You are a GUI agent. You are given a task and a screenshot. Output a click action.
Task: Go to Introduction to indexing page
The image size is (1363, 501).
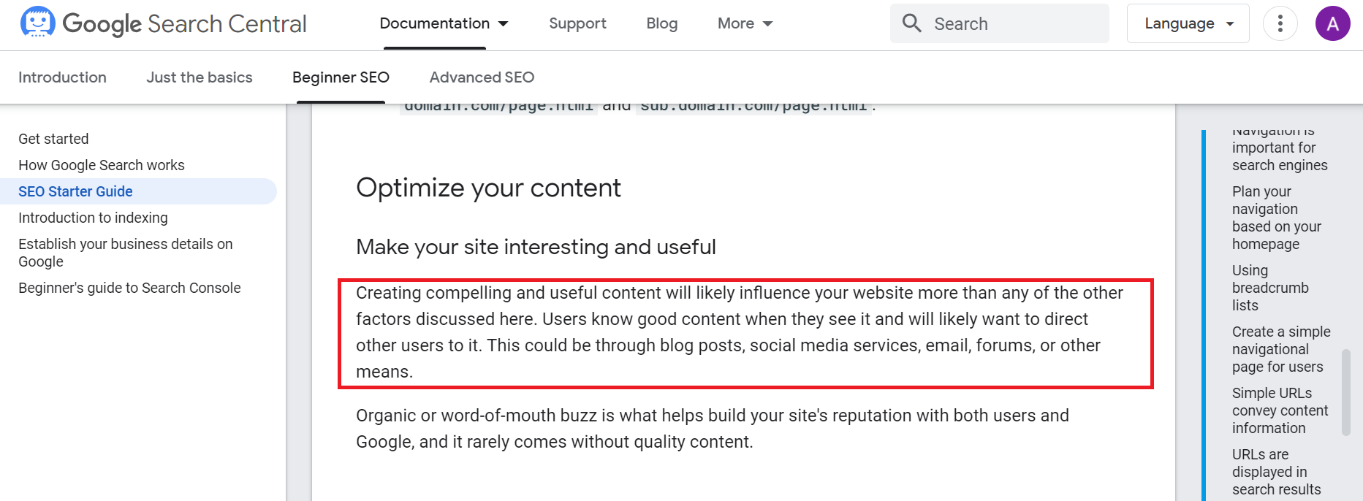pyautogui.click(x=93, y=218)
